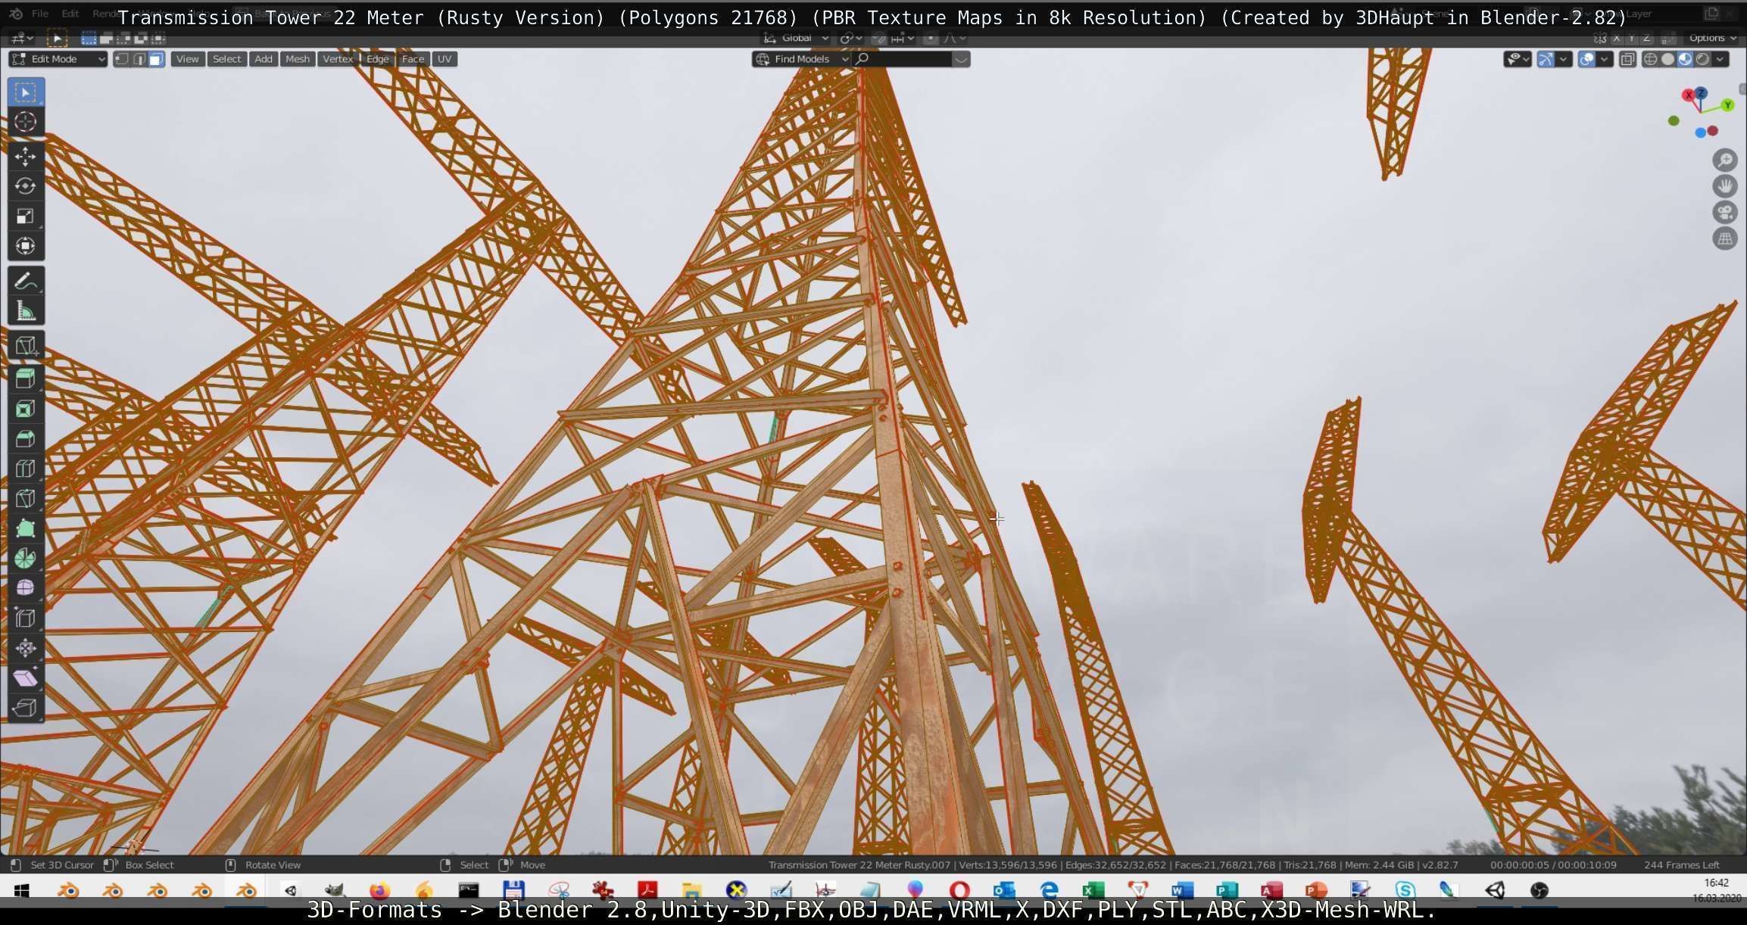Open Skype from the taskbar
1747x925 pixels.
[1405, 890]
